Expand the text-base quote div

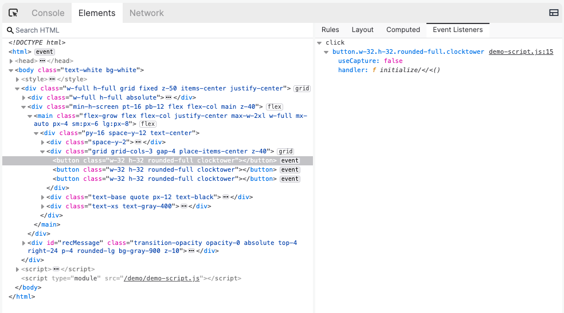pos(42,197)
